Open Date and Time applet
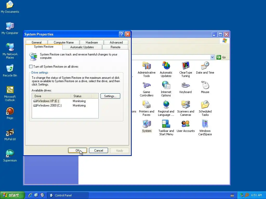 click(205, 68)
